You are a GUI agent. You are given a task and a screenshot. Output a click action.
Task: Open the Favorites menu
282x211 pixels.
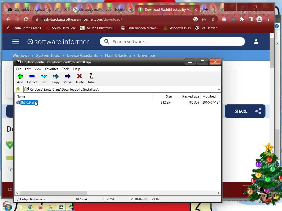click(x=51, y=69)
